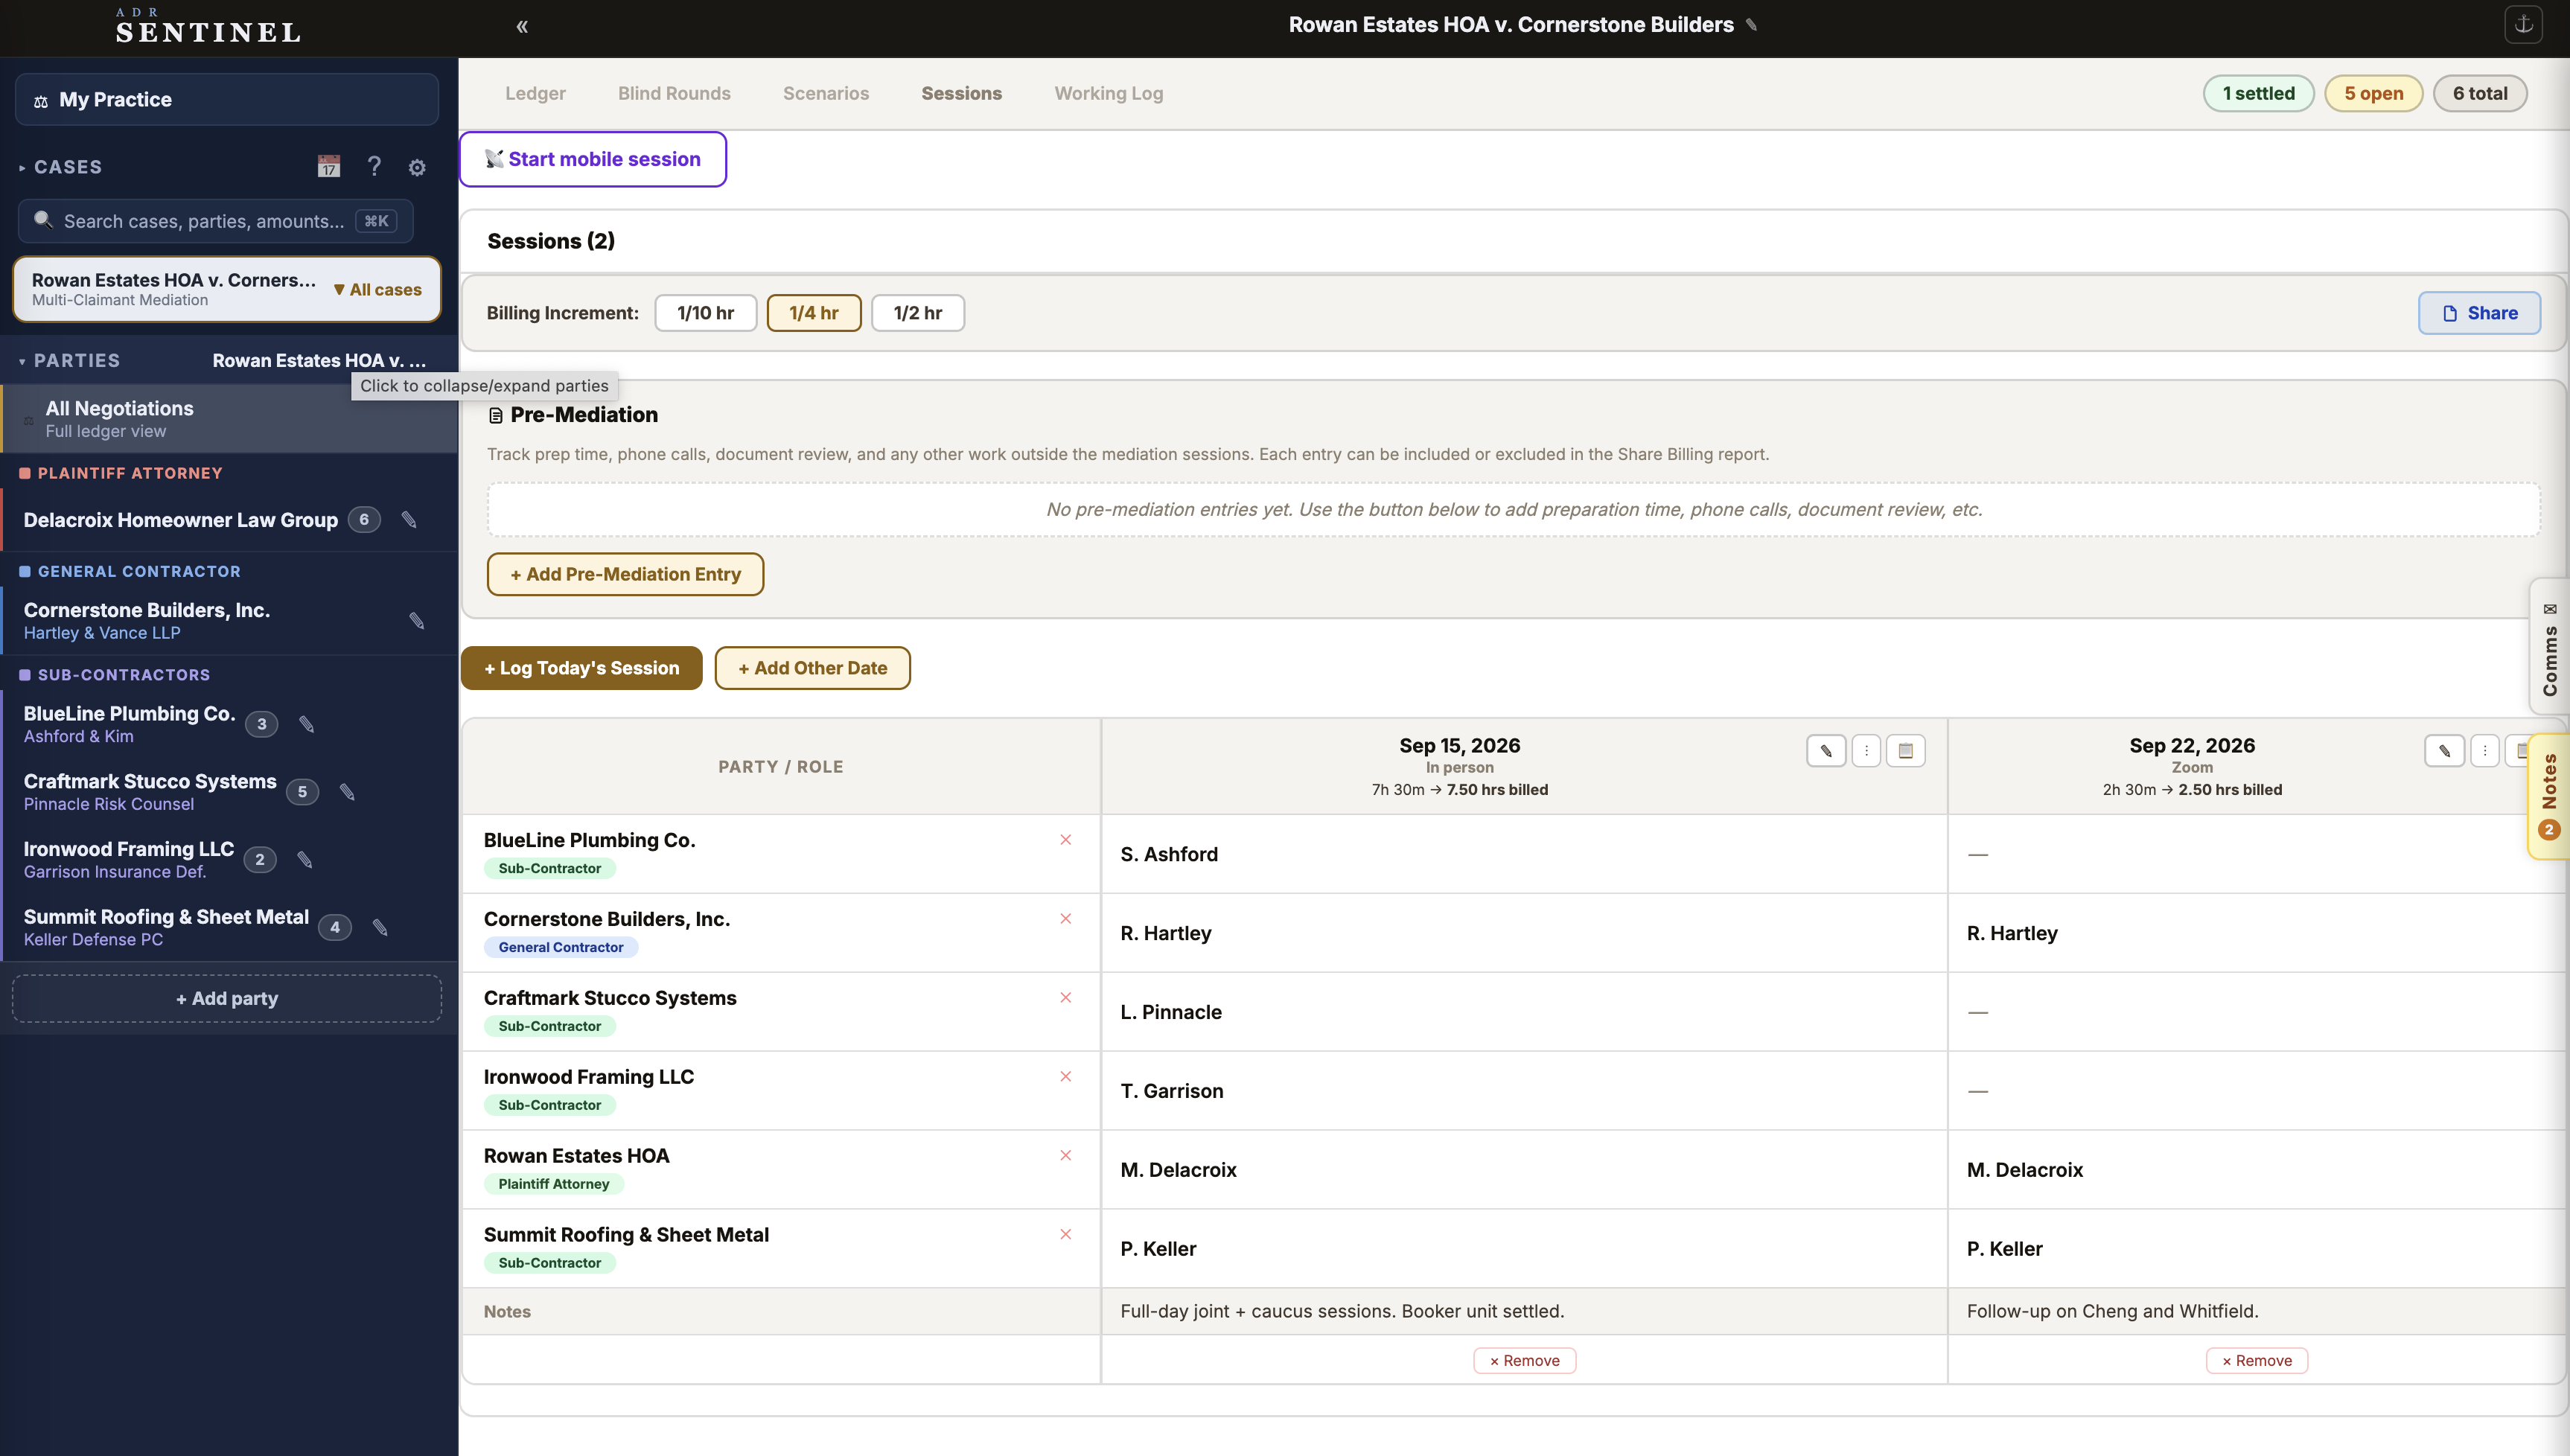This screenshot has height=1456, width=2570.
Task: Open the Working Log tab
Action: [x=1108, y=93]
